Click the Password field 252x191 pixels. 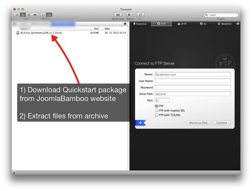(193, 87)
